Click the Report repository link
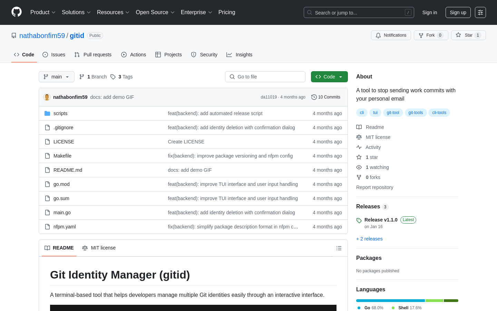 click(x=374, y=187)
